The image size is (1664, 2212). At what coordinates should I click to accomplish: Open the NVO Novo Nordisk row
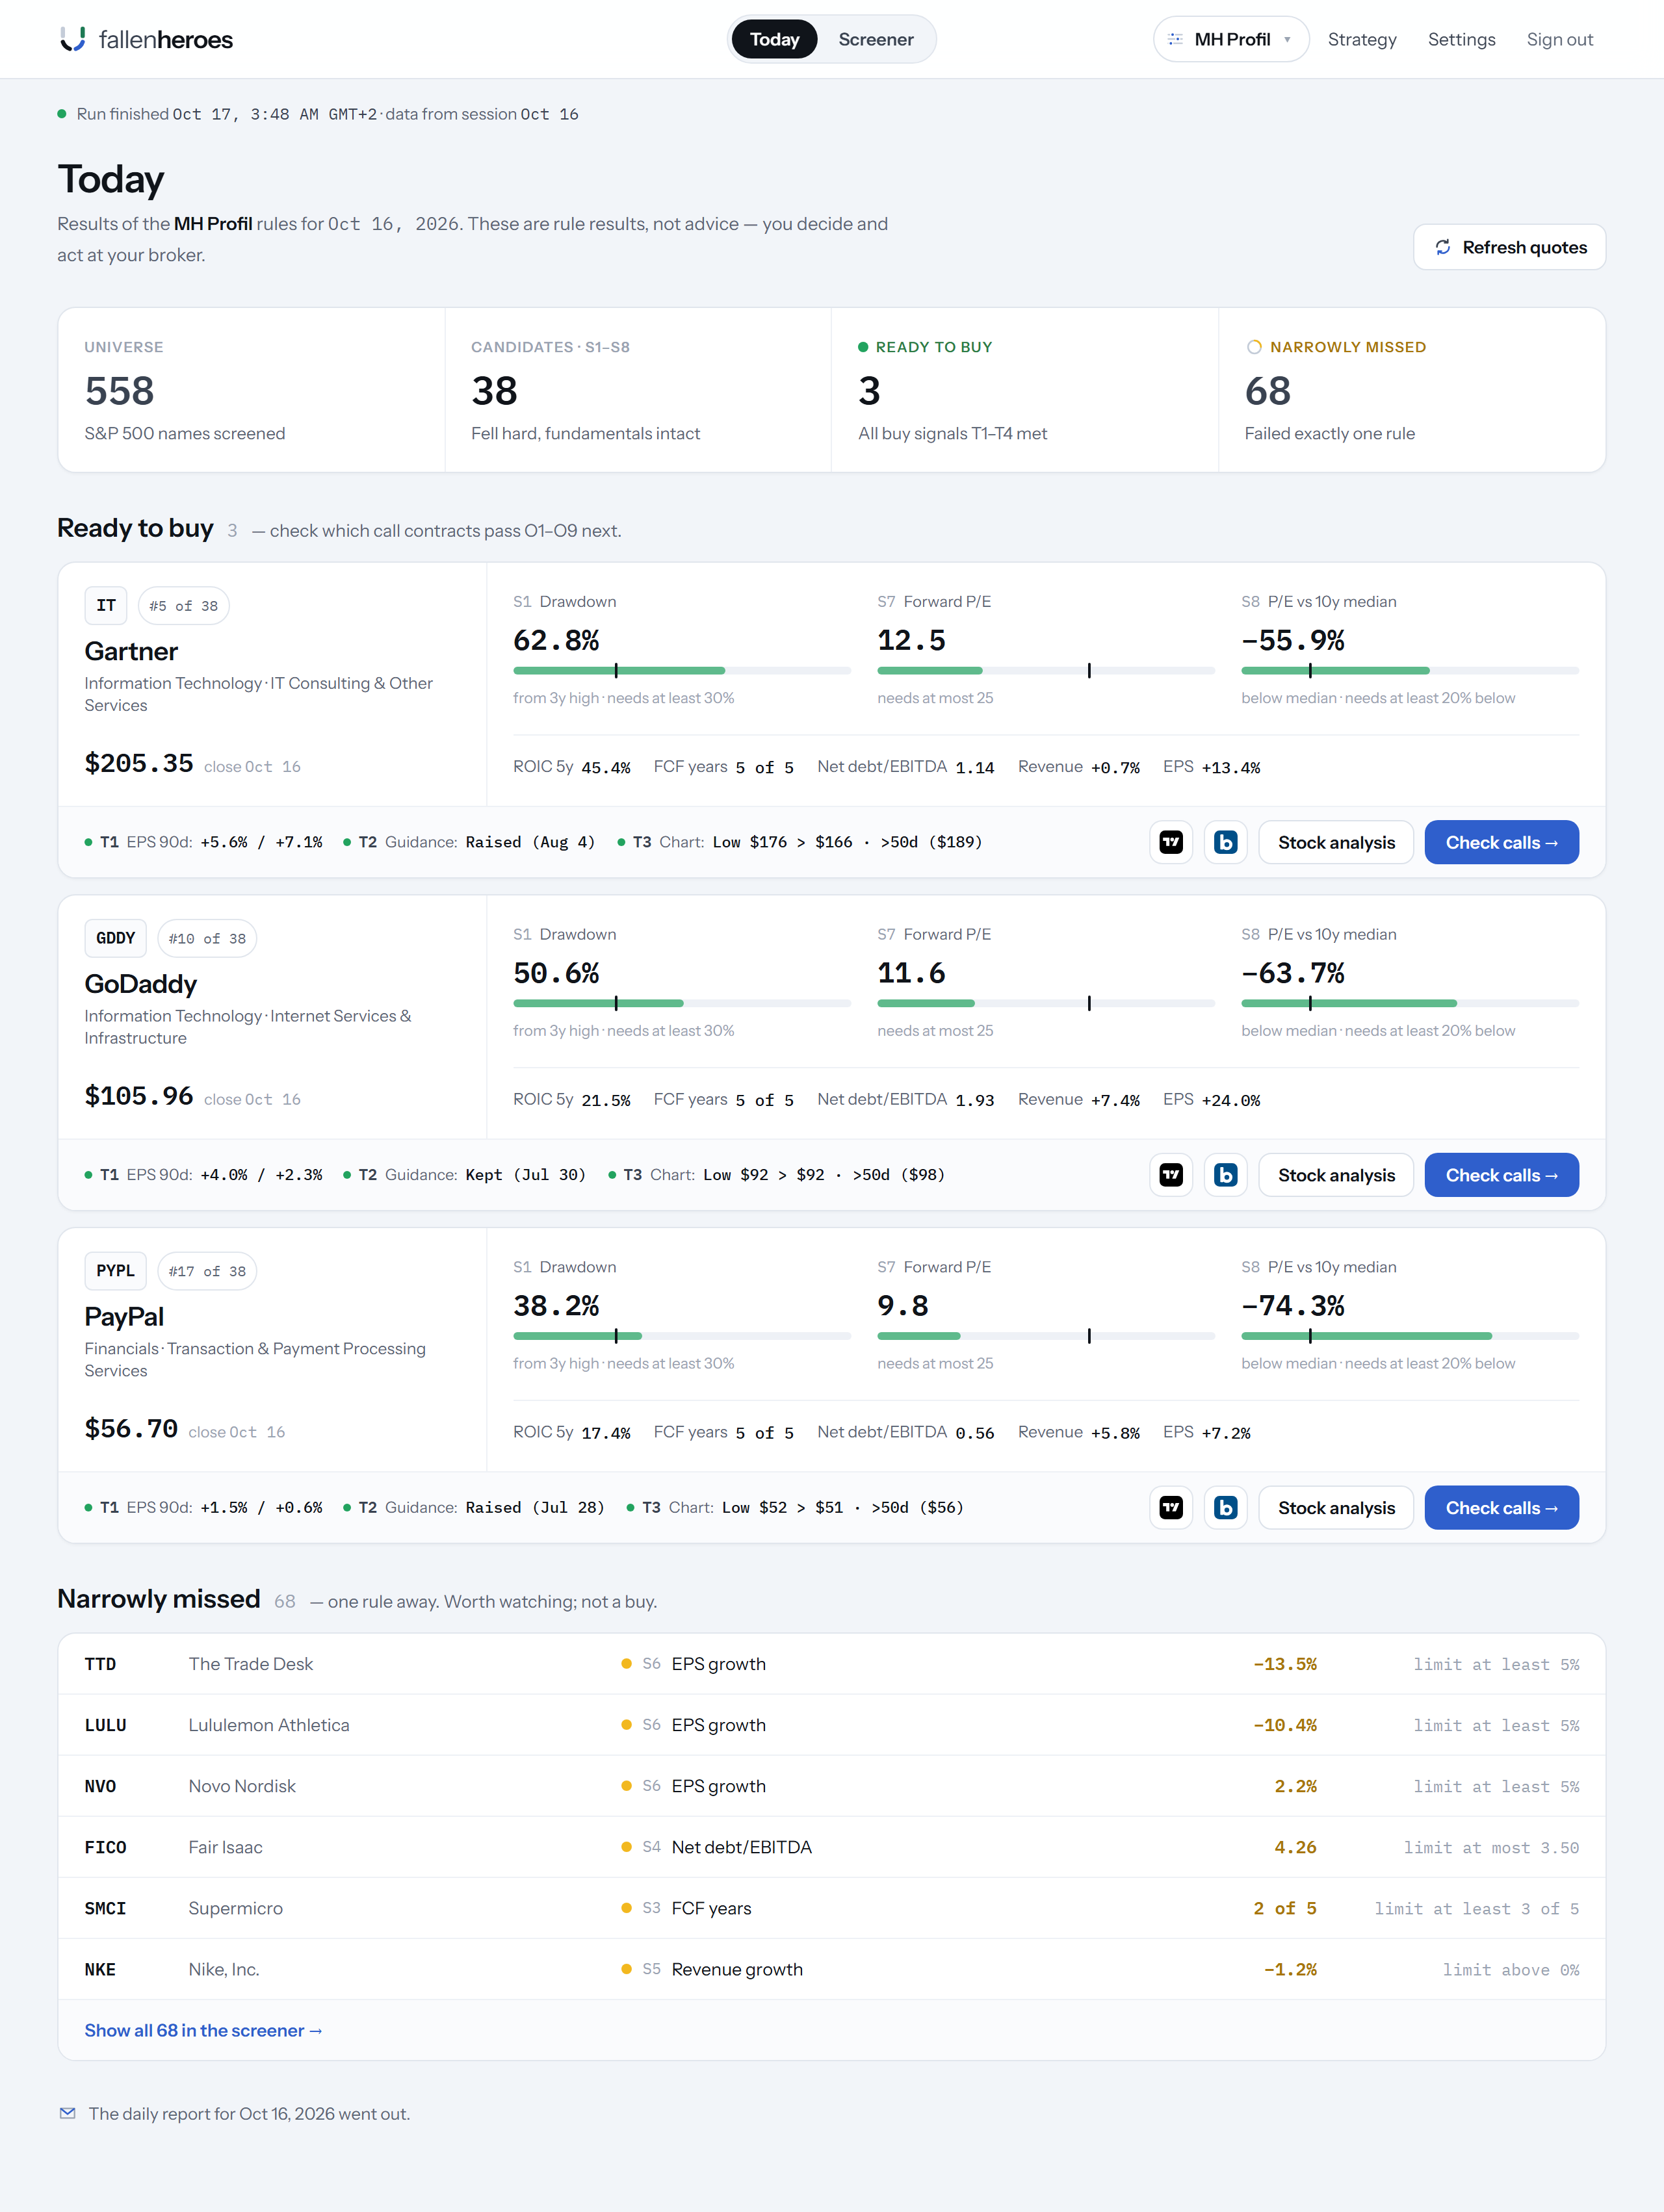831,1786
